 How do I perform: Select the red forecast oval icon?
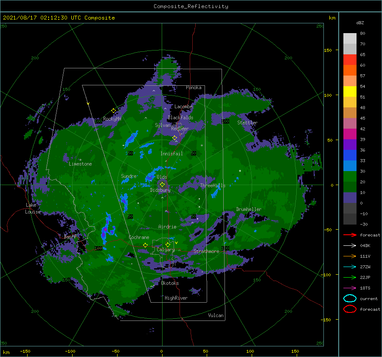tap(350, 309)
